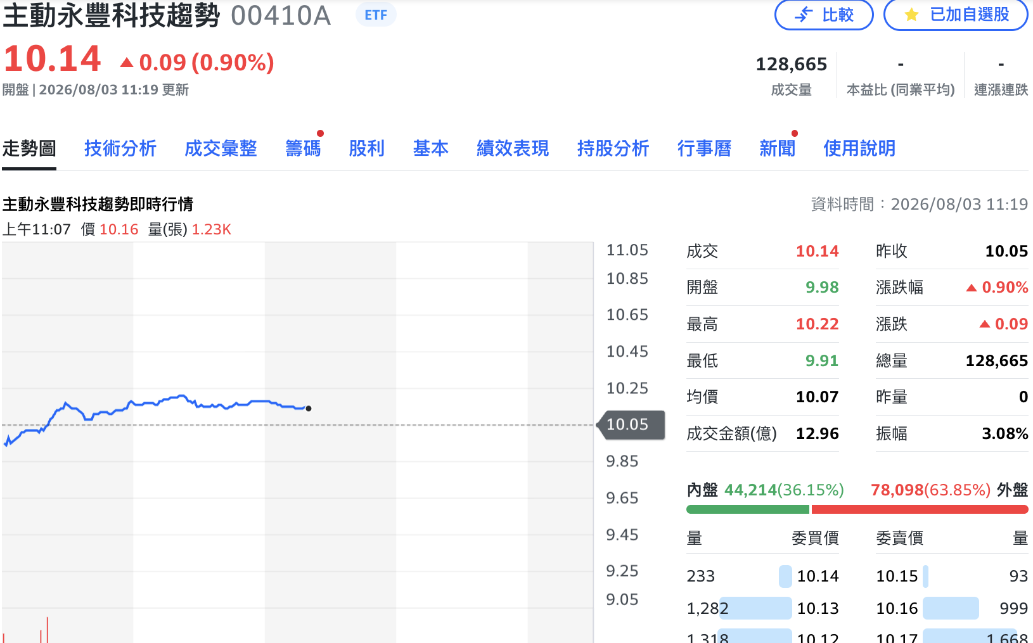This screenshot has height=643, width=1033.
Task: Click the 內盤 volume 44,214(36.15%)
Action: tap(784, 490)
